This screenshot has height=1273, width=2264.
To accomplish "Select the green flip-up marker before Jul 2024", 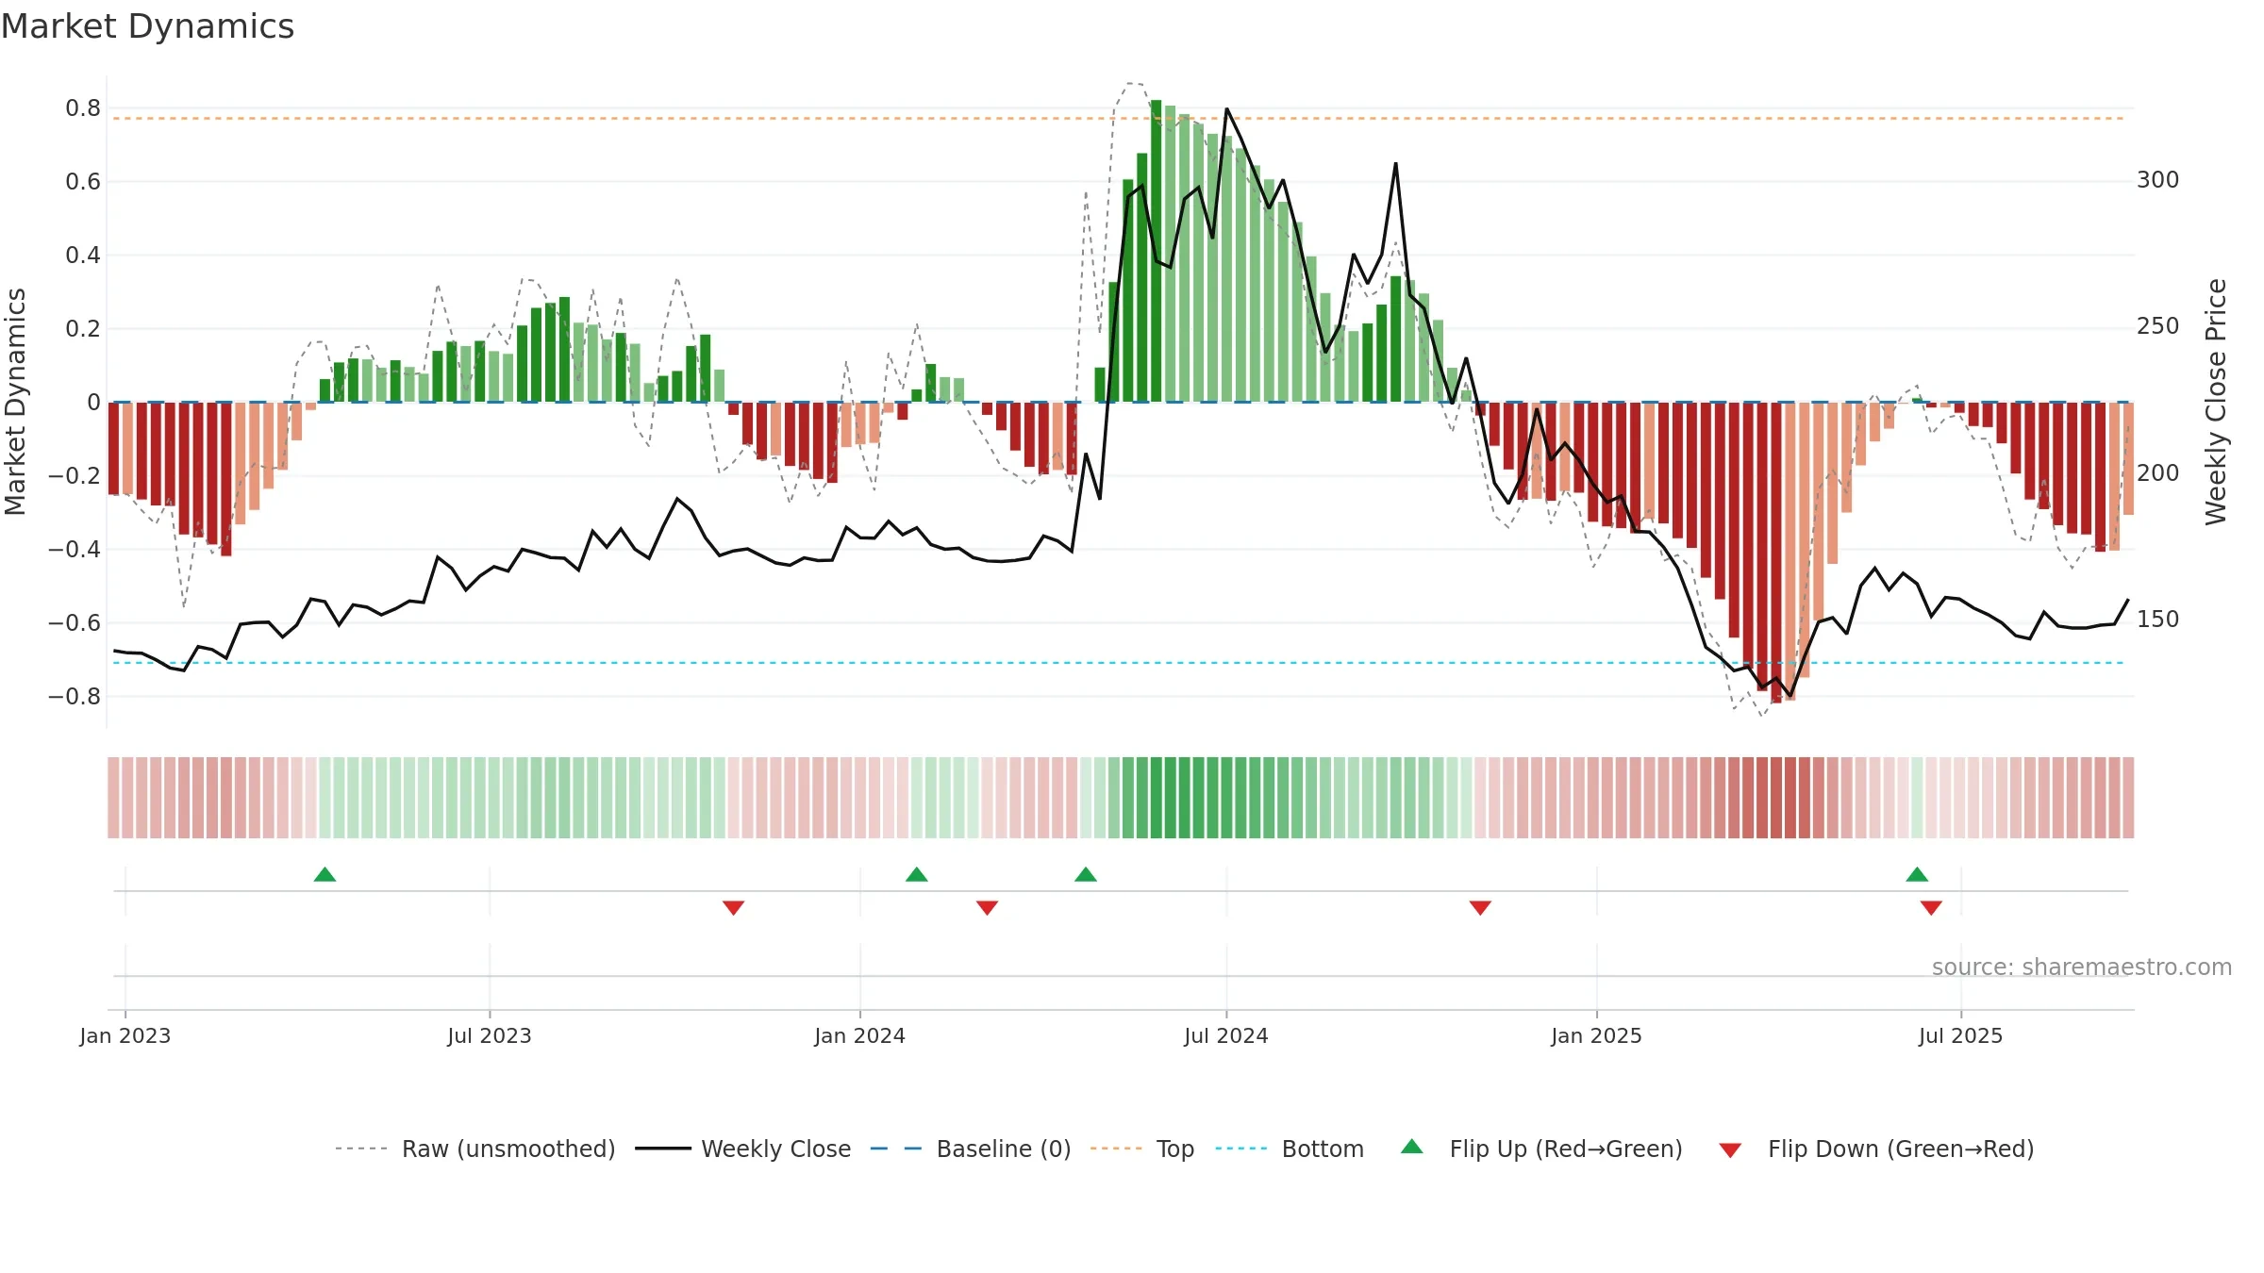I will [x=1086, y=874].
